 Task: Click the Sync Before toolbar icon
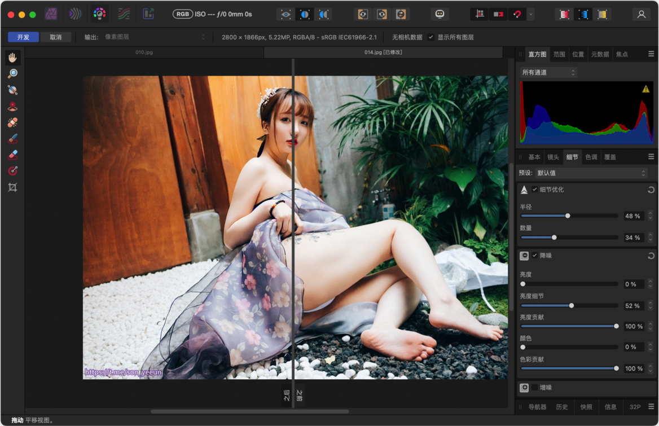tap(363, 14)
